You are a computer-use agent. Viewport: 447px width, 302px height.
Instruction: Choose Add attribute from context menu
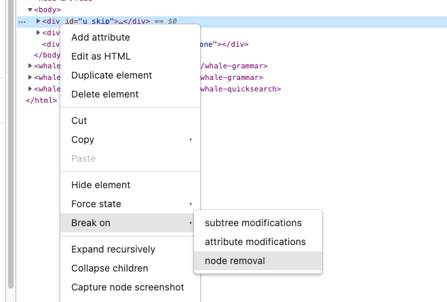point(100,37)
